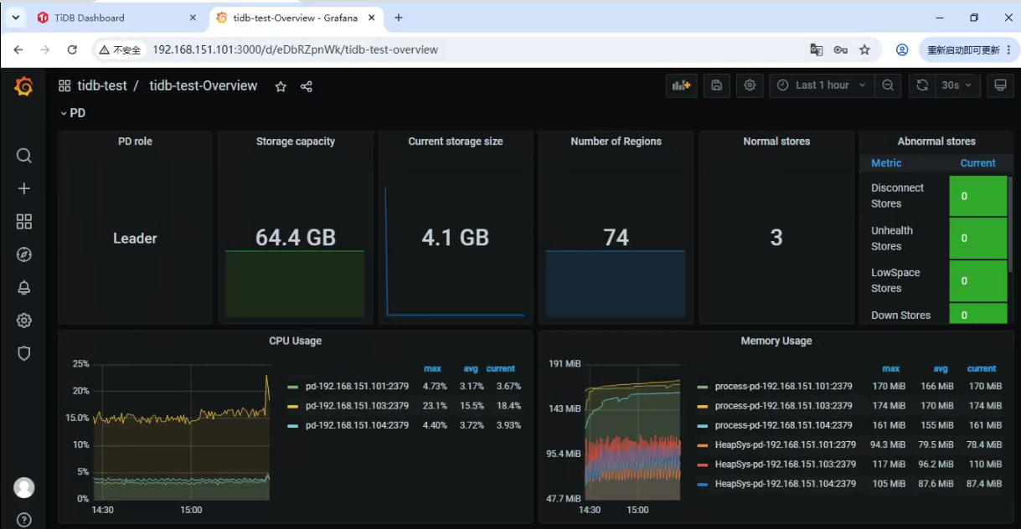Open the Dashboards grid sidebar icon

[24, 221]
